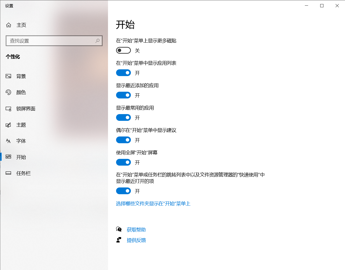Screen dimensions: 345x270
Task: Click the 字体 font icon
Action: coord(9,141)
